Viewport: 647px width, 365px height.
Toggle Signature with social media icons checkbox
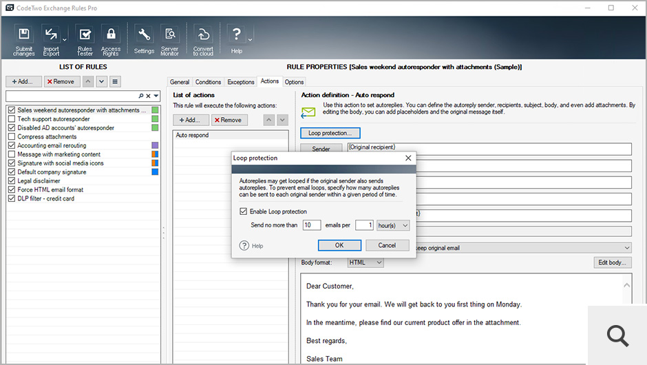(x=12, y=163)
